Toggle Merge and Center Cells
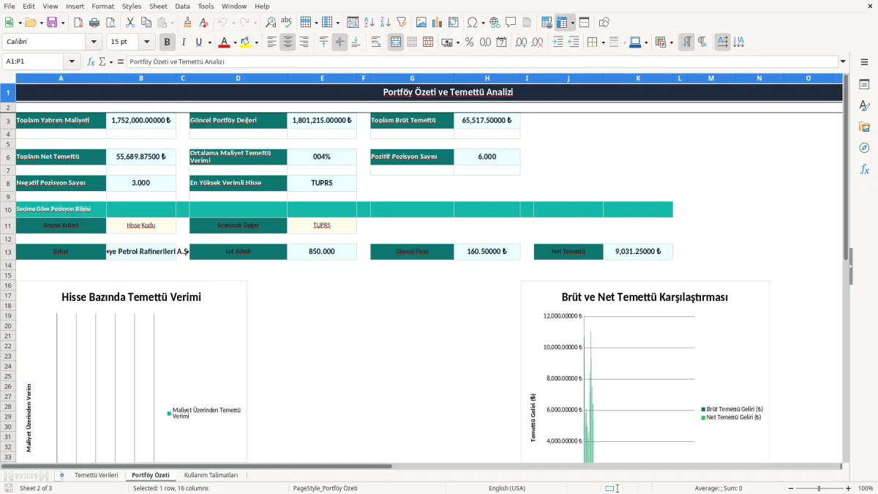The width and height of the screenshot is (878, 494). [x=396, y=42]
